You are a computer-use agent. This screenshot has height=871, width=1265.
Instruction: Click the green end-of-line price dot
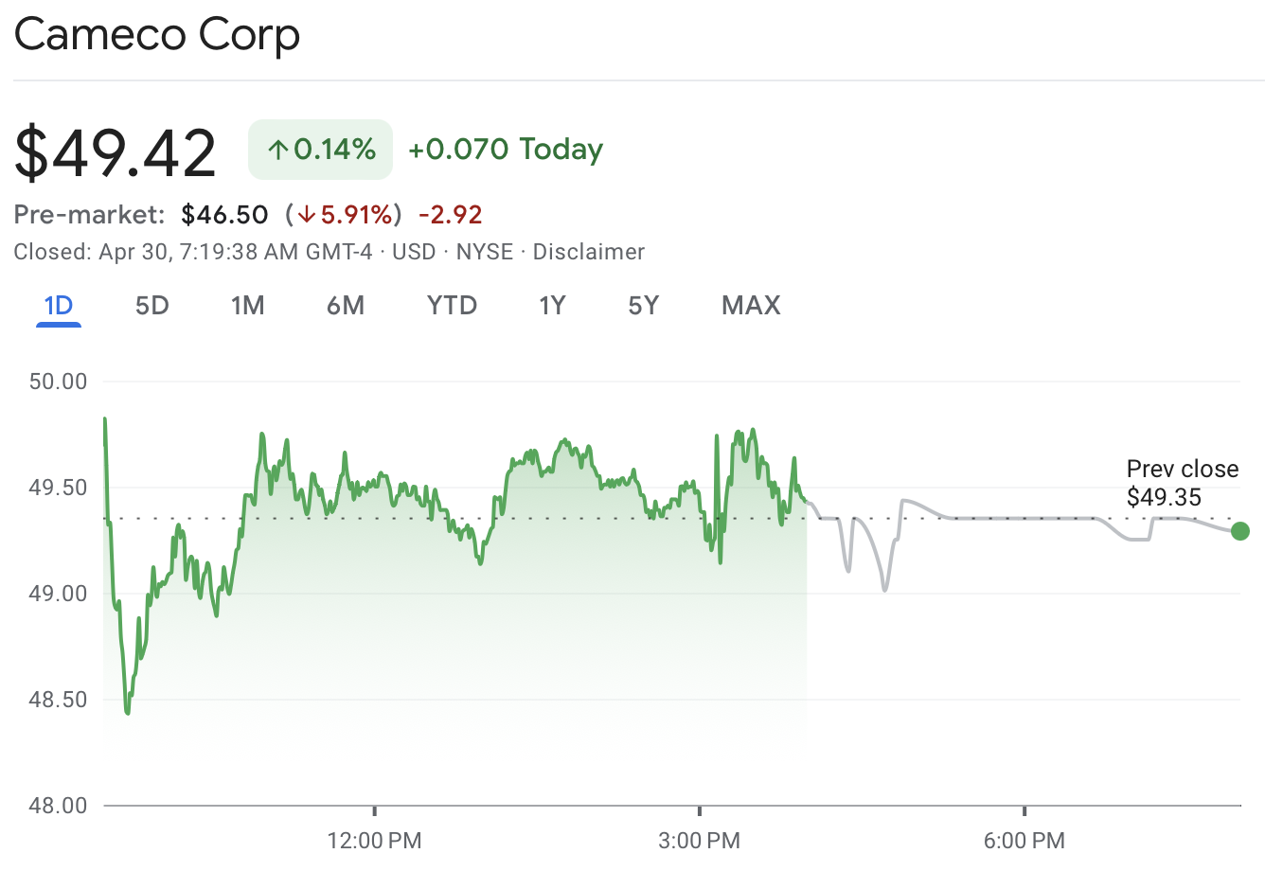point(1239,531)
